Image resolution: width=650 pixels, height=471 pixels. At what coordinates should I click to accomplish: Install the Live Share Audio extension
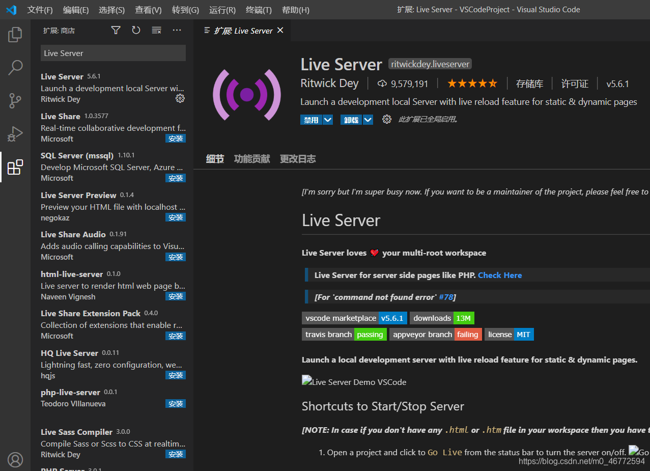[x=176, y=257]
